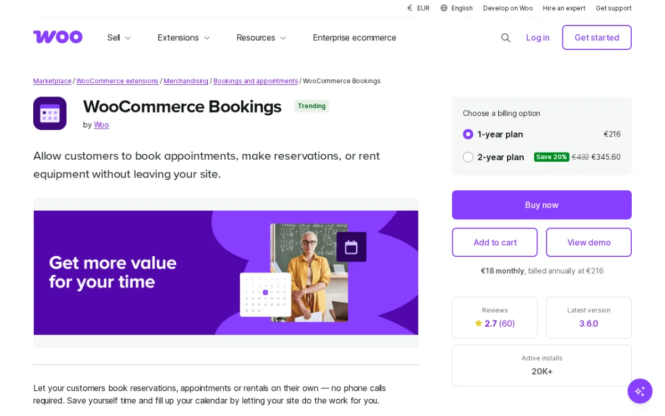Expand the Sell menu
This screenshot has width=665, height=416.
click(119, 38)
